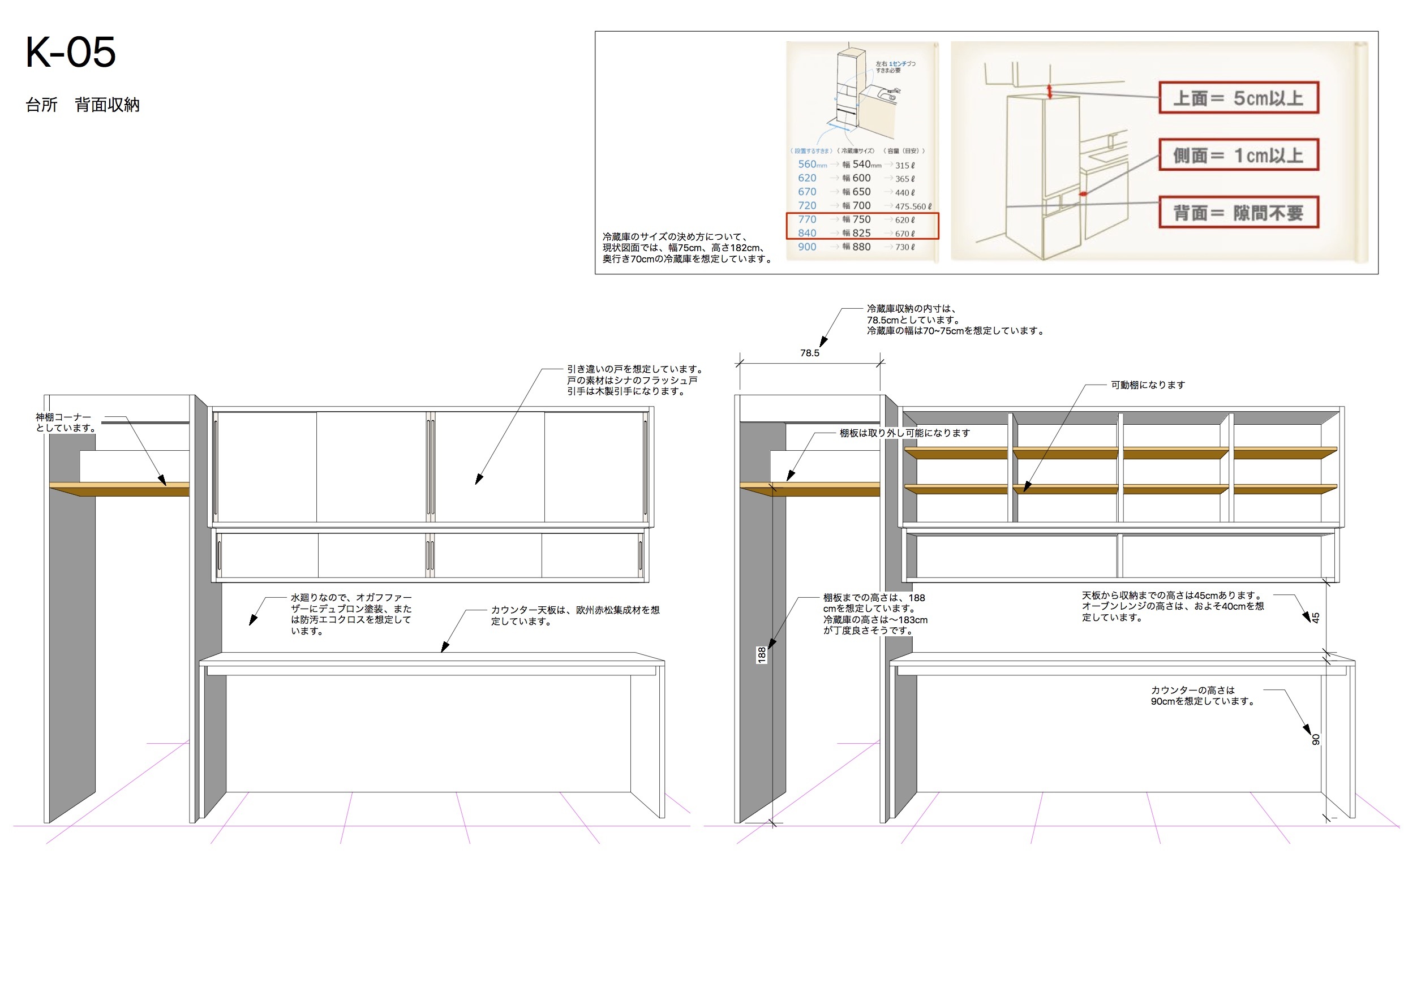Viewport: 1404px width, 992px height.
Task: Select the highlighted "770" gap value
Action: point(807,219)
